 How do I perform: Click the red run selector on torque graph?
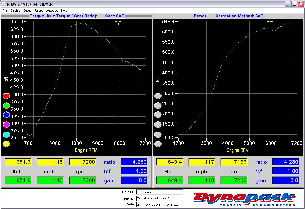click(x=6, y=96)
